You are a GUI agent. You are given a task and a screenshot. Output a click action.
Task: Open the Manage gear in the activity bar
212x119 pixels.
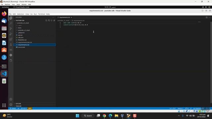[x=11, y=104]
